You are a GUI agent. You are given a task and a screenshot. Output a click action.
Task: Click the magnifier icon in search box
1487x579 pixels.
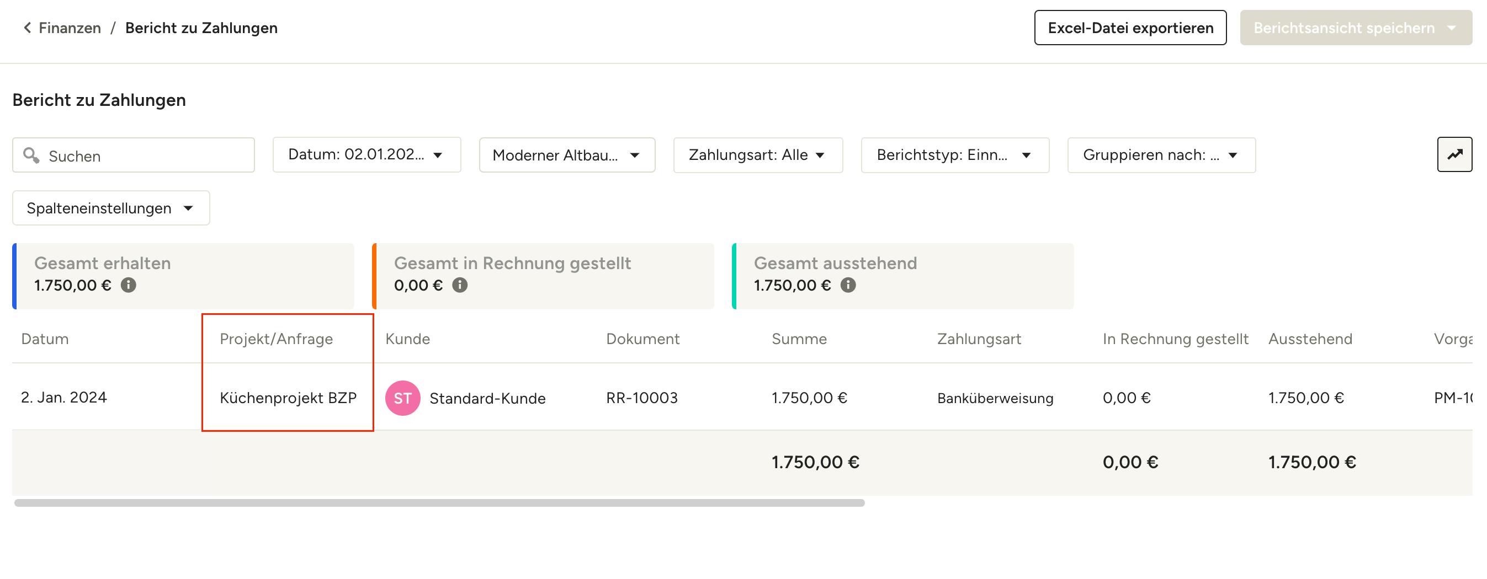click(x=31, y=155)
